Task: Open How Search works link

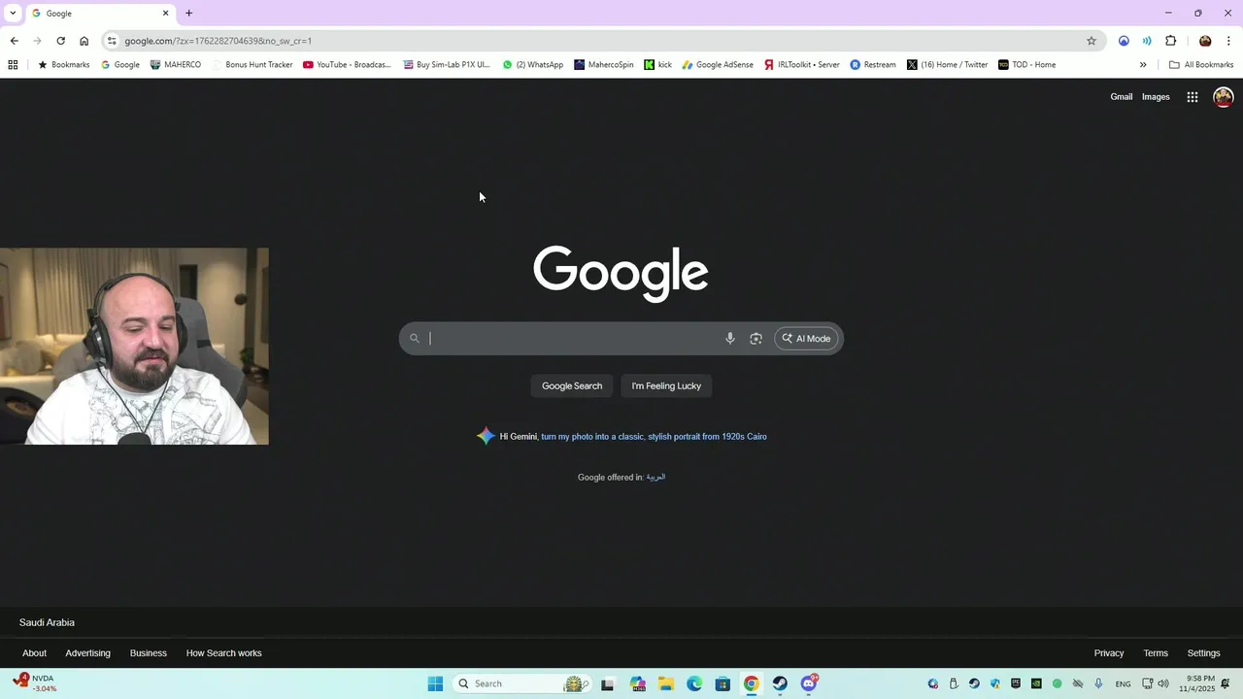Action: 224,653
